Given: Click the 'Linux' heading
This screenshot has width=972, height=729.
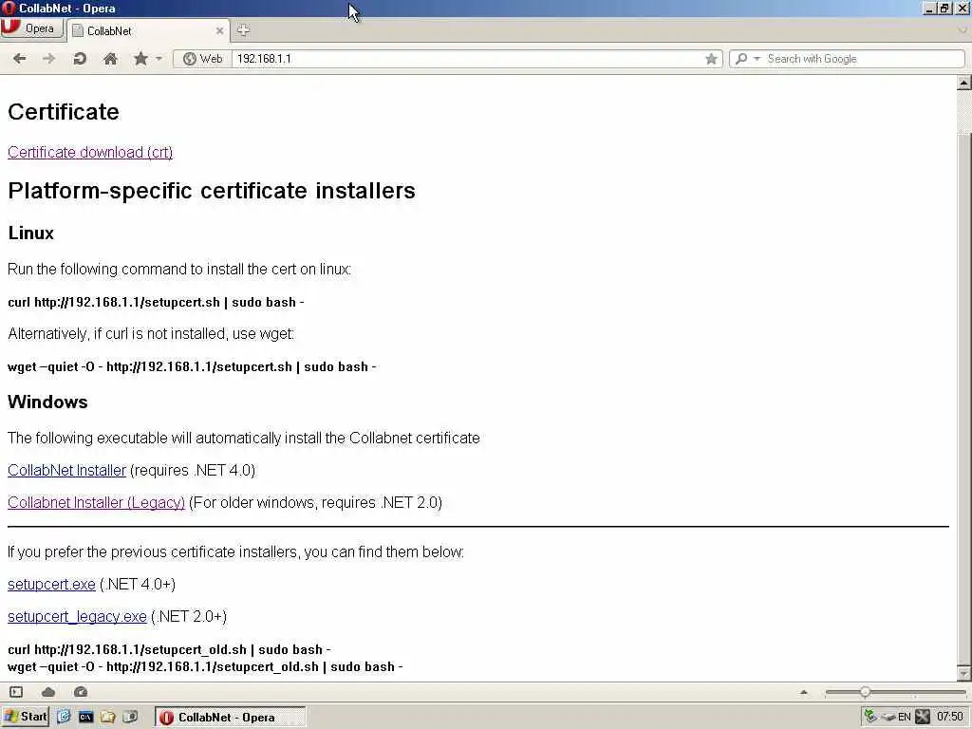Looking at the screenshot, I should pos(31,234).
